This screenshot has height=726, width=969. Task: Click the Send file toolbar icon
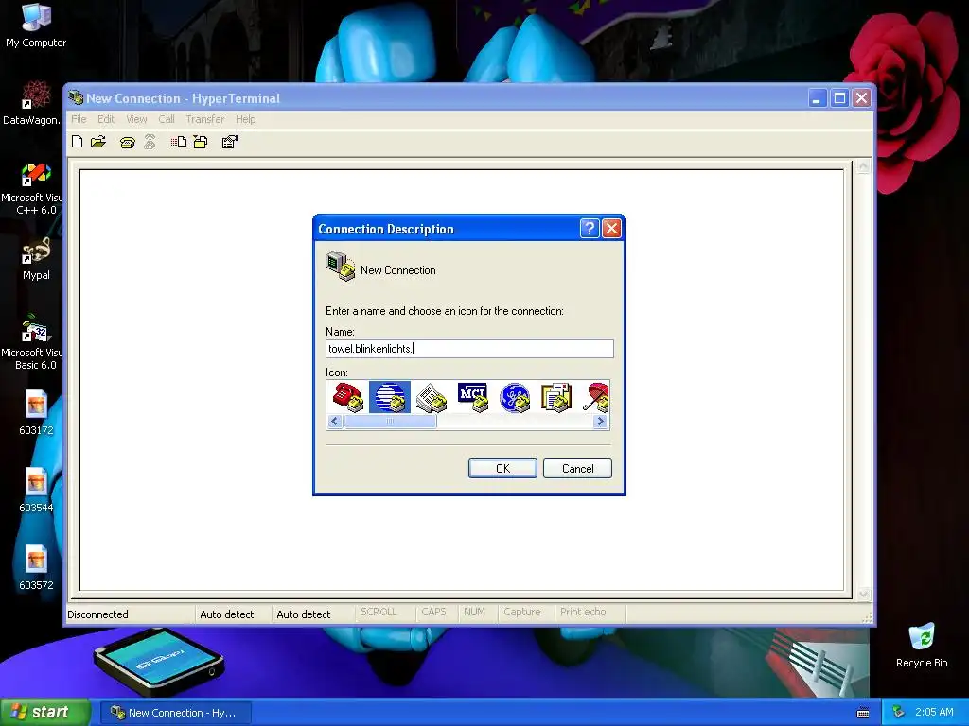pos(179,142)
